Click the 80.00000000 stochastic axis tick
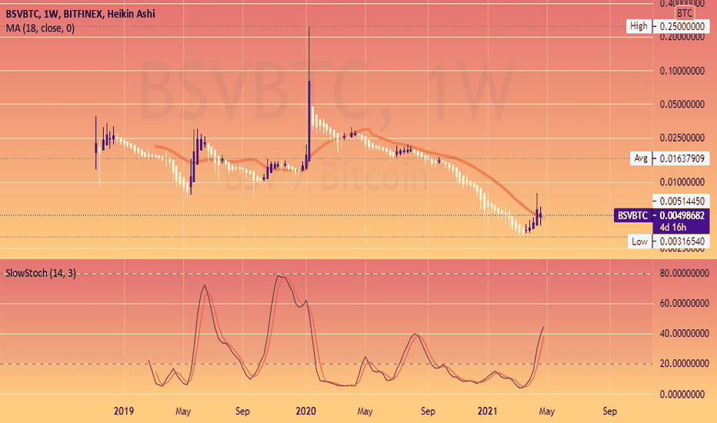Image resolution: width=717 pixels, height=423 pixels. tap(684, 274)
